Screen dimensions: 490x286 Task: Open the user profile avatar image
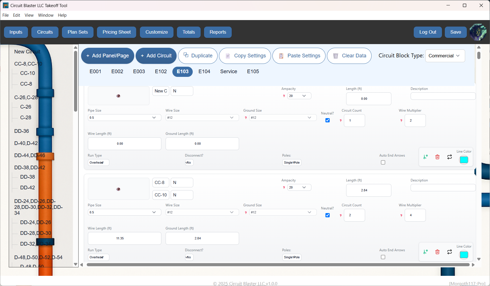(x=478, y=32)
